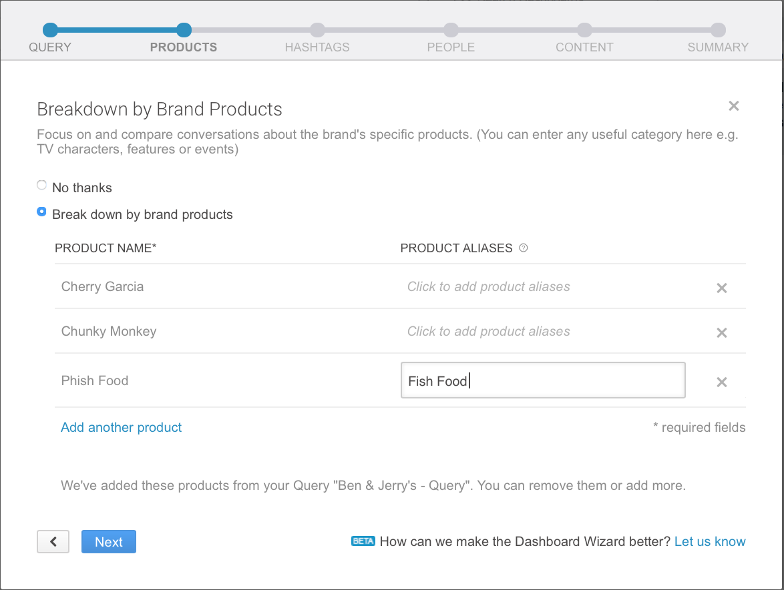
Task: Click the back arrow button
Action: tap(53, 541)
